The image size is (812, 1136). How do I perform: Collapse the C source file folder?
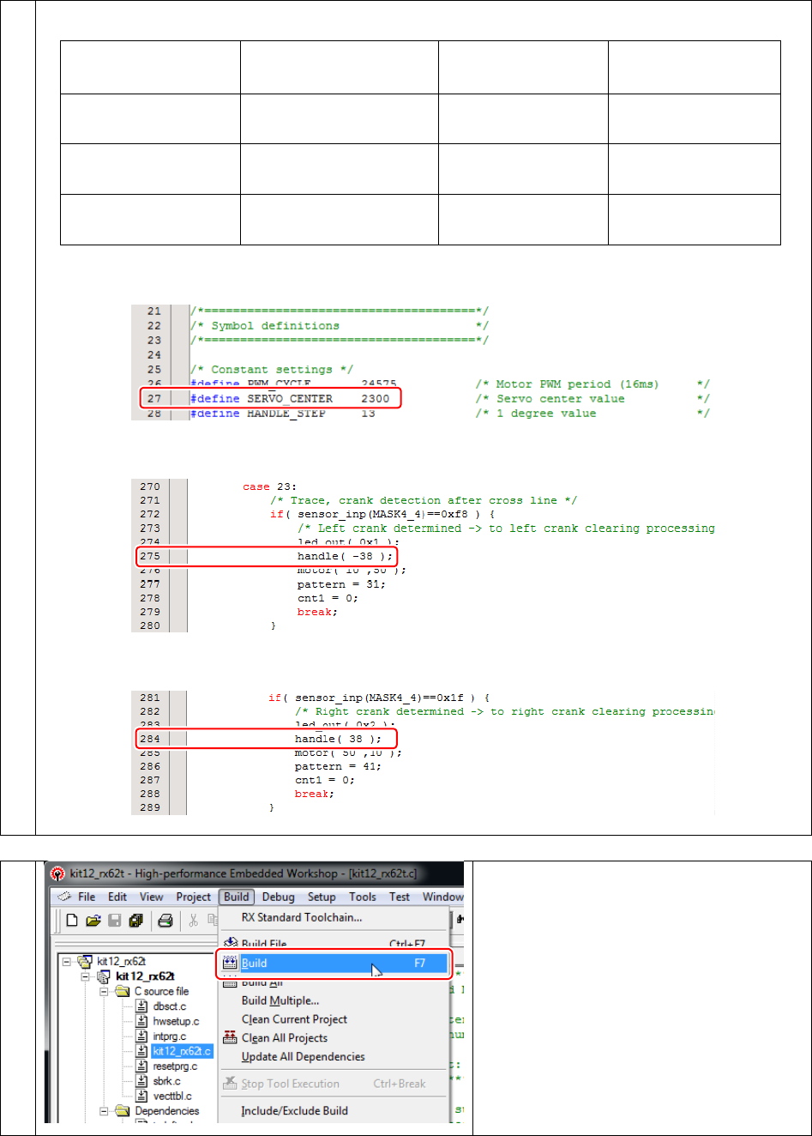(105, 991)
